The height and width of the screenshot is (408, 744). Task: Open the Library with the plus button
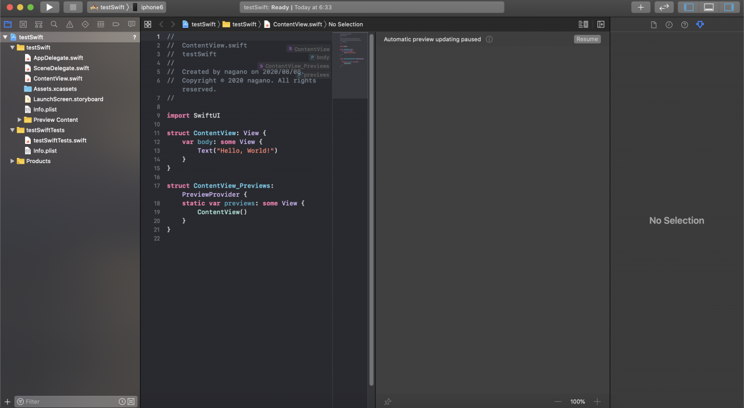(x=641, y=7)
